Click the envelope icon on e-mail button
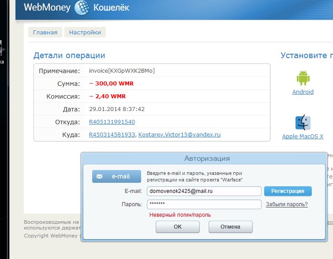 point(99,176)
